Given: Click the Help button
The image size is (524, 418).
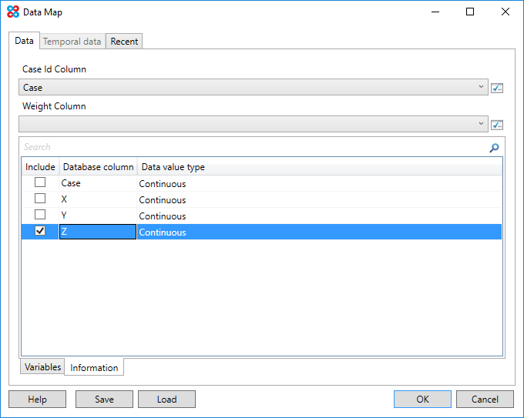Looking at the screenshot, I should (x=38, y=400).
